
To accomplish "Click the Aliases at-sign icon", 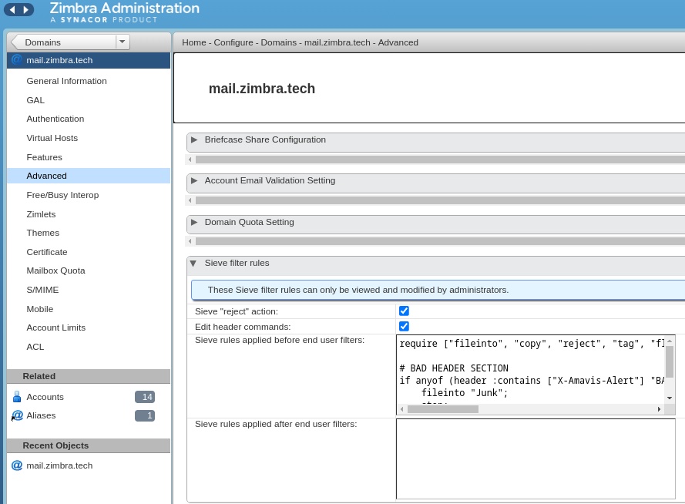I will point(17,415).
